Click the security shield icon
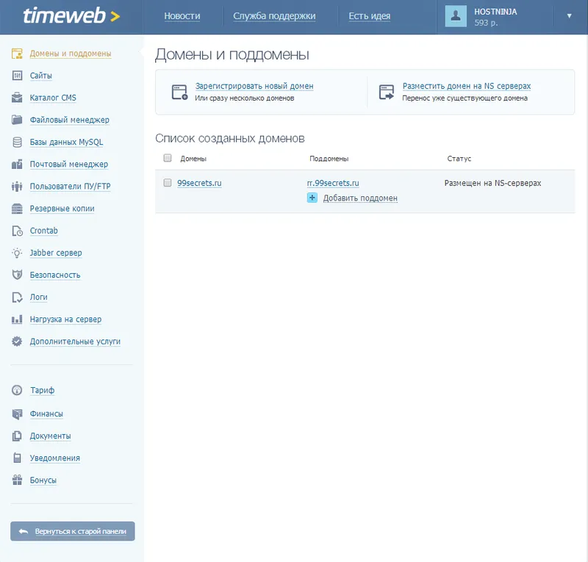This screenshot has width=588, height=562. click(x=17, y=275)
